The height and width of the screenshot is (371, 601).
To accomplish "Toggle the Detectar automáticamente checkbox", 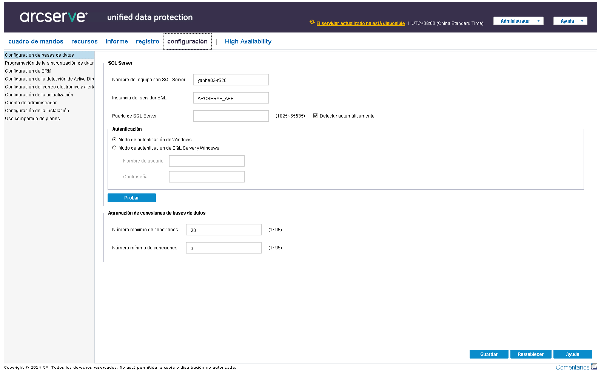I will click(x=315, y=116).
